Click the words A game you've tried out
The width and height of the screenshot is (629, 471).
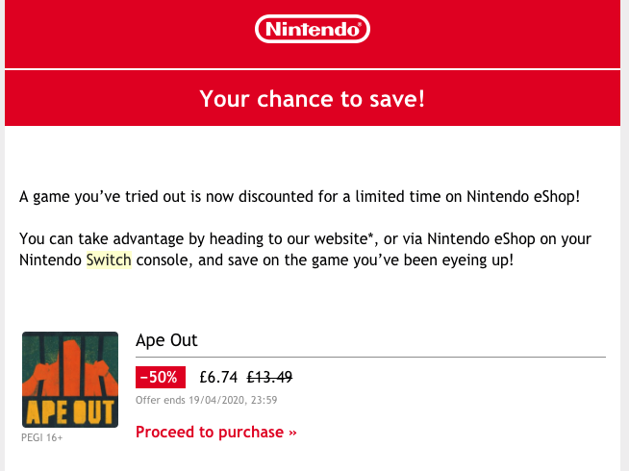(x=102, y=197)
